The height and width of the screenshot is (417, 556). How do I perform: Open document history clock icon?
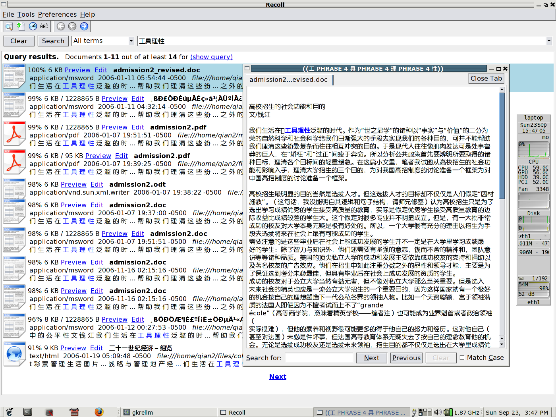click(33, 27)
